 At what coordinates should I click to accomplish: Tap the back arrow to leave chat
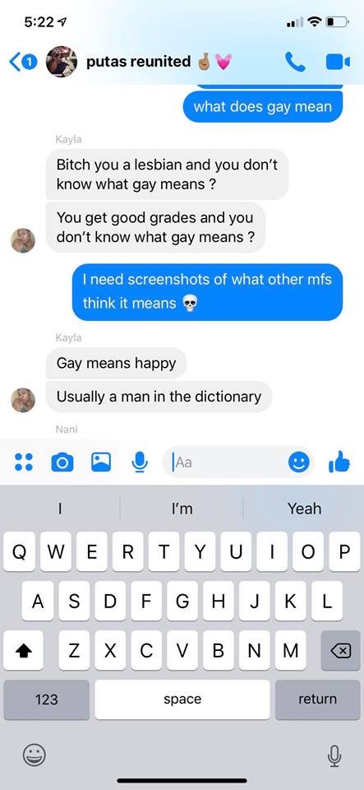point(15,62)
